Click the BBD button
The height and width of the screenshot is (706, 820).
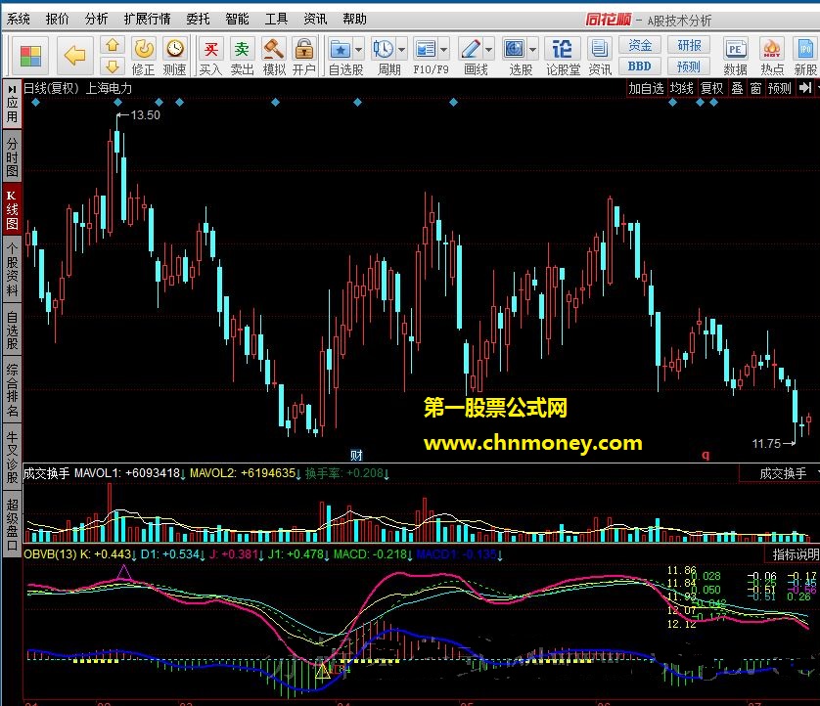coord(640,66)
